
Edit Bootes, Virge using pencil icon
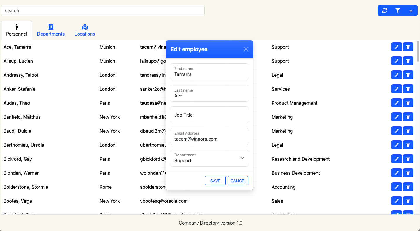(x=396, y=201)
